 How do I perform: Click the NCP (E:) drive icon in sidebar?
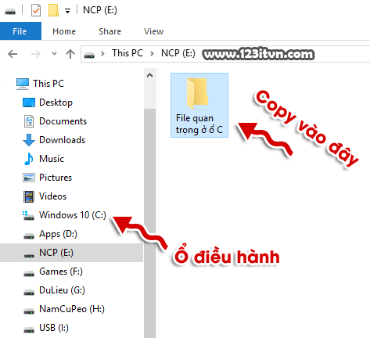pyautogui.click(x=29, y=255)
